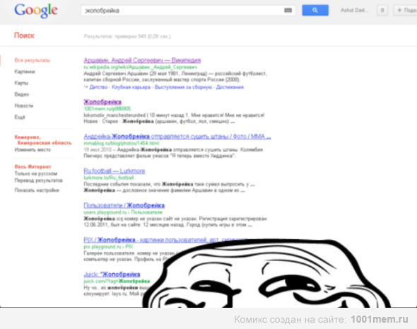Click the Кемерово, Кемеровская область location text
The height and width of the screenshot is (329, 417).
[x=43, y=140]
